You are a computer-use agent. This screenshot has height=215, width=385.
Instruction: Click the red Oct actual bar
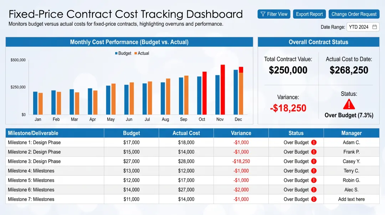click(205, 93)
